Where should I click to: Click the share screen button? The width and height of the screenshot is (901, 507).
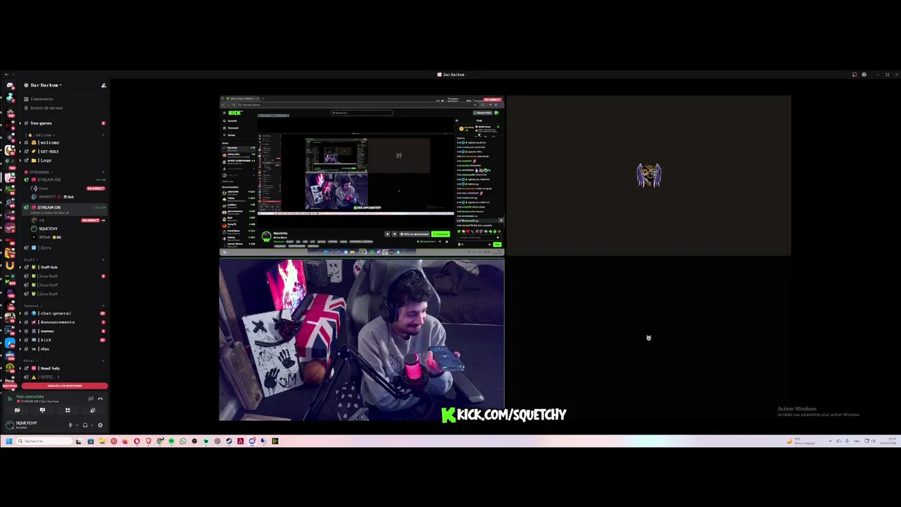[42, 411]
